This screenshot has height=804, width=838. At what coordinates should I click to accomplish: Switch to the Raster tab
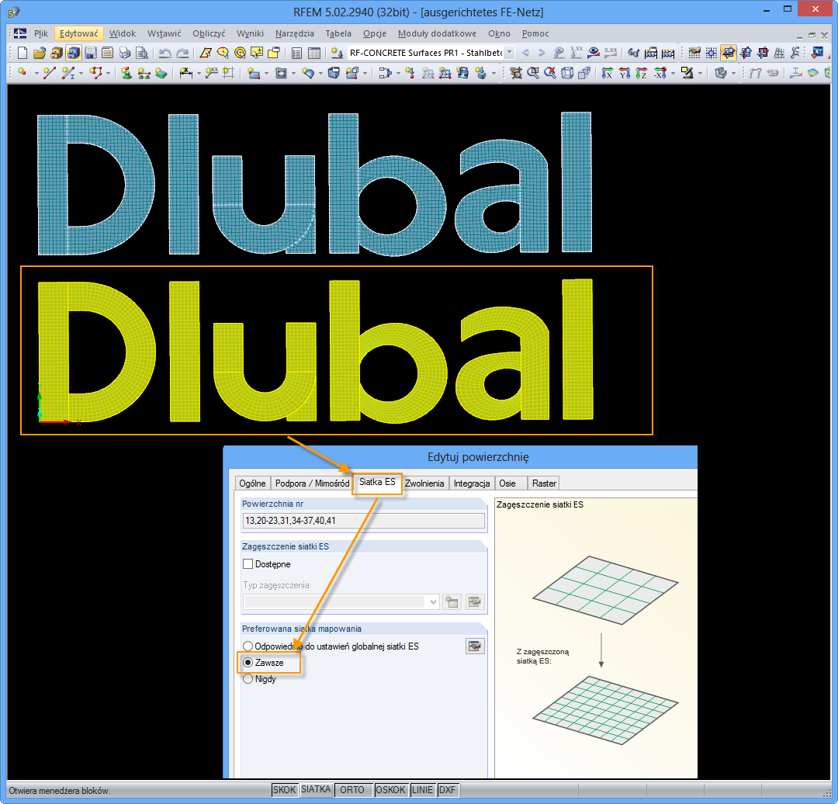[544, 483]
